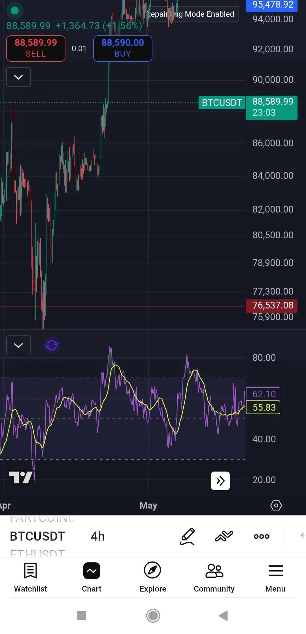Switch to the Watchlist tab
The width and height of the screenshot is (306, 634).
tap(31, 577)
